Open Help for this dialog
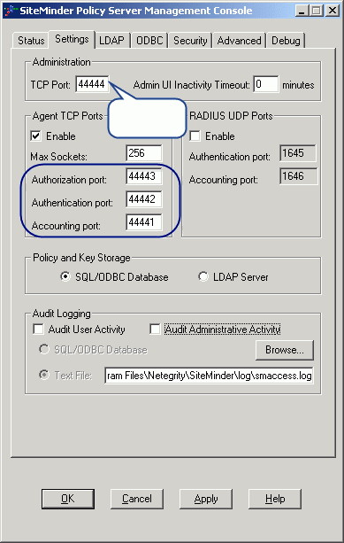Screen dimensions: 344x543 275,499
